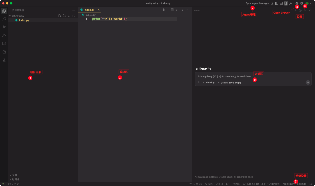Screen dimensions: 315x186
Task: Collapse the antigravity folder in explorer
Action: tap(18, 16)
